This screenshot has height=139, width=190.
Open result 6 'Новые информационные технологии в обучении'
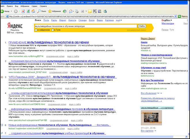coord(60,125)
